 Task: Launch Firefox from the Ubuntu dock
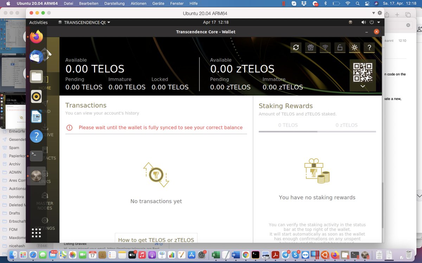tap(36, 36)
